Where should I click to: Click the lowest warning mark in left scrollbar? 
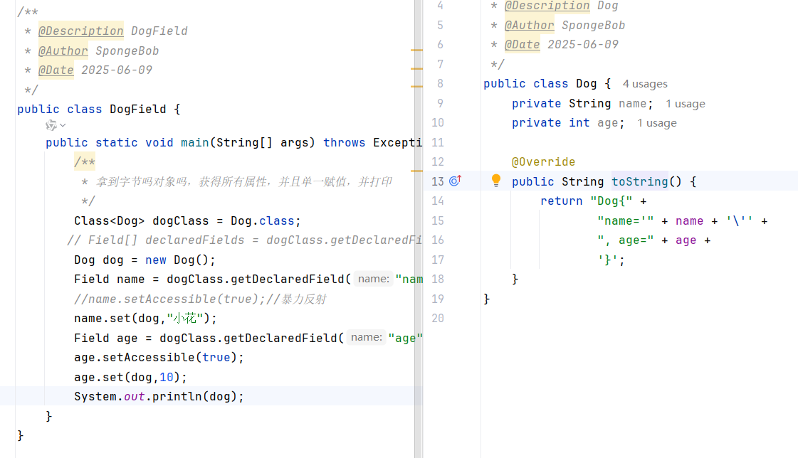(x=417, y=171)
